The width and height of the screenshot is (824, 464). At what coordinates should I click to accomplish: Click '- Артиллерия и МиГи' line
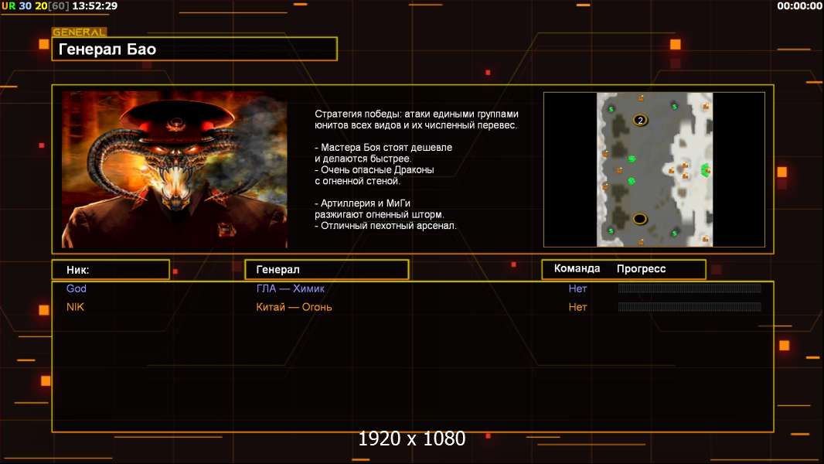(x=363, y=203)
